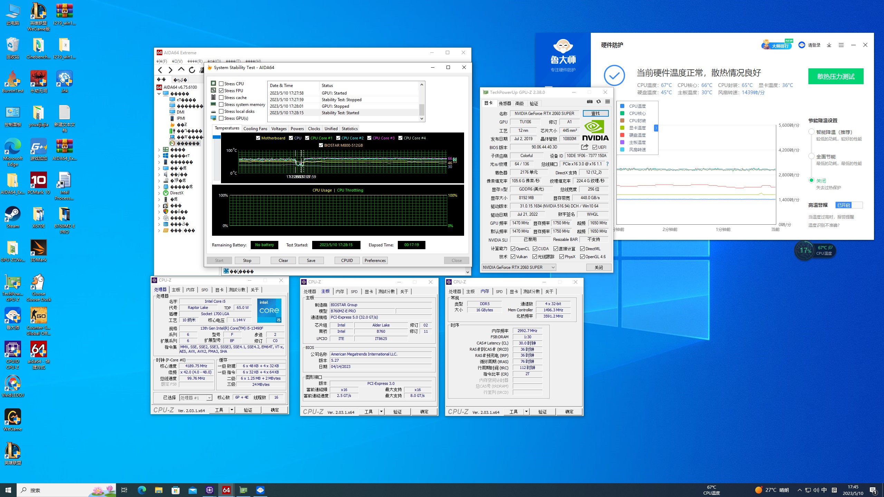This screenshot has width=884, height=497.
Task: Open the Cinebench desktop icon
Action: pos(38,48)
